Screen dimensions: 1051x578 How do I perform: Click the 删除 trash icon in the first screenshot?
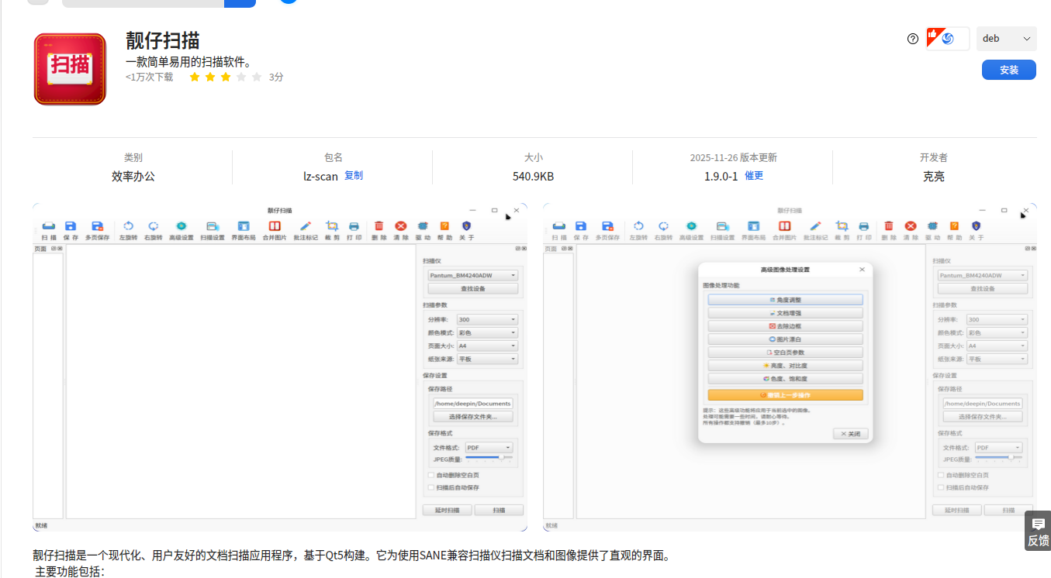coord(379,226)
